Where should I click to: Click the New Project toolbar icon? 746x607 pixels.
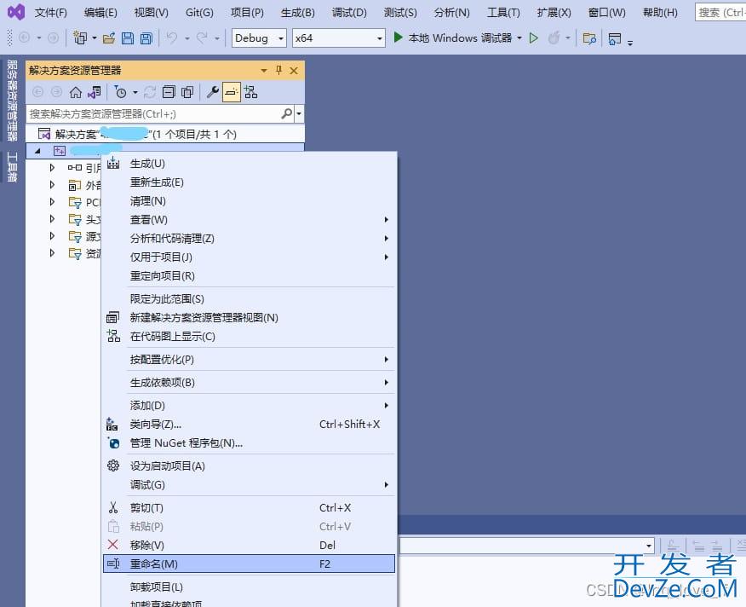(79, 38)
